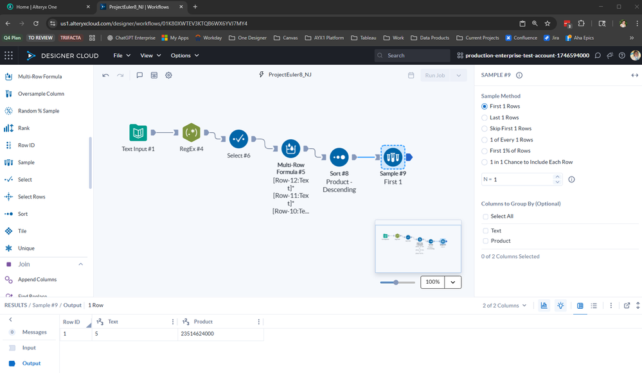Open the Product column options menu
This screenshot has width=642, height=373.
(x=259, y=322)
